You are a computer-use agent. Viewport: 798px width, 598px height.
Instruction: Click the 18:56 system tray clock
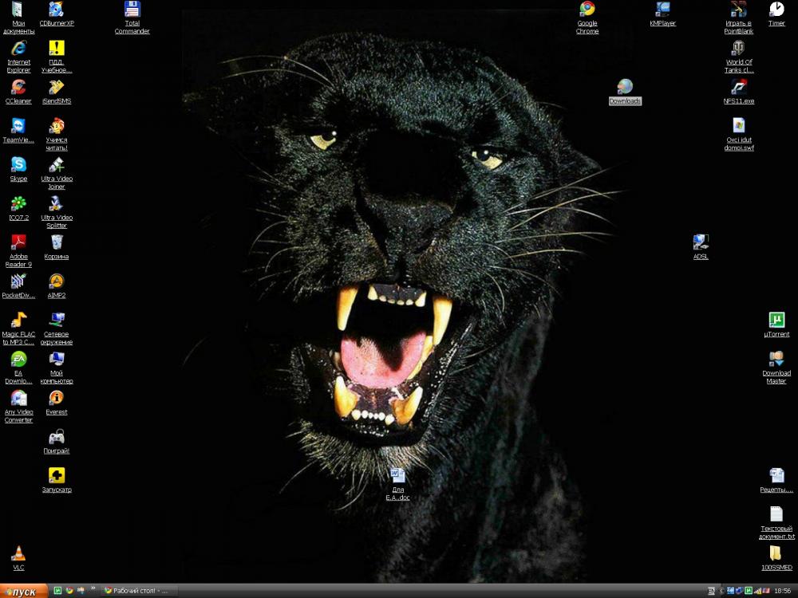(x=782, y=591)
